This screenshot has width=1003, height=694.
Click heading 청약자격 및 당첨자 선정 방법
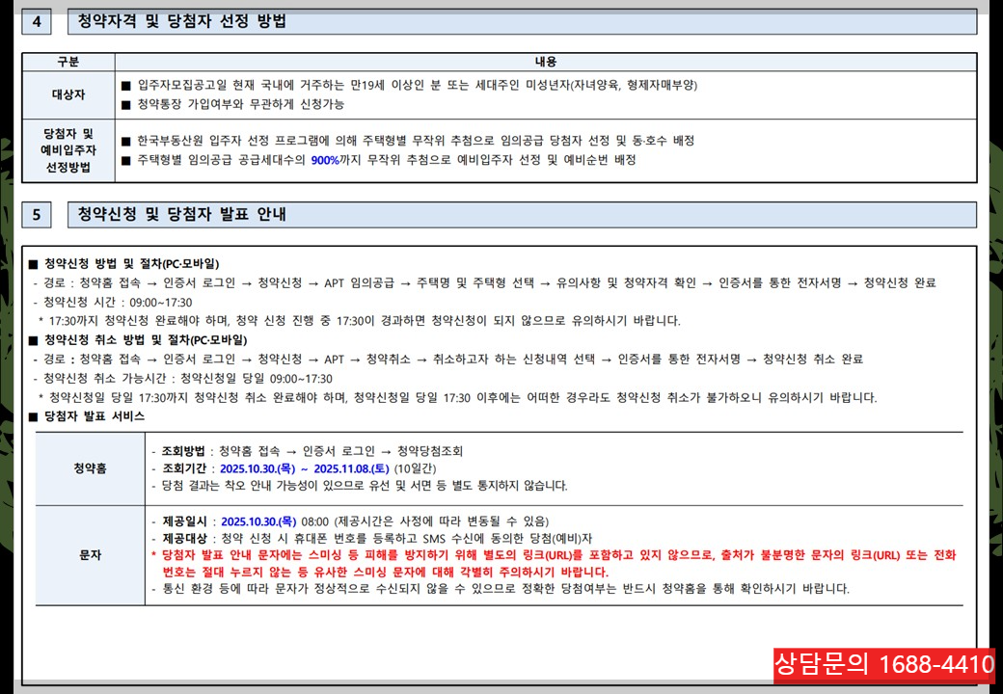pyautogui.click(x=181, y=21)
